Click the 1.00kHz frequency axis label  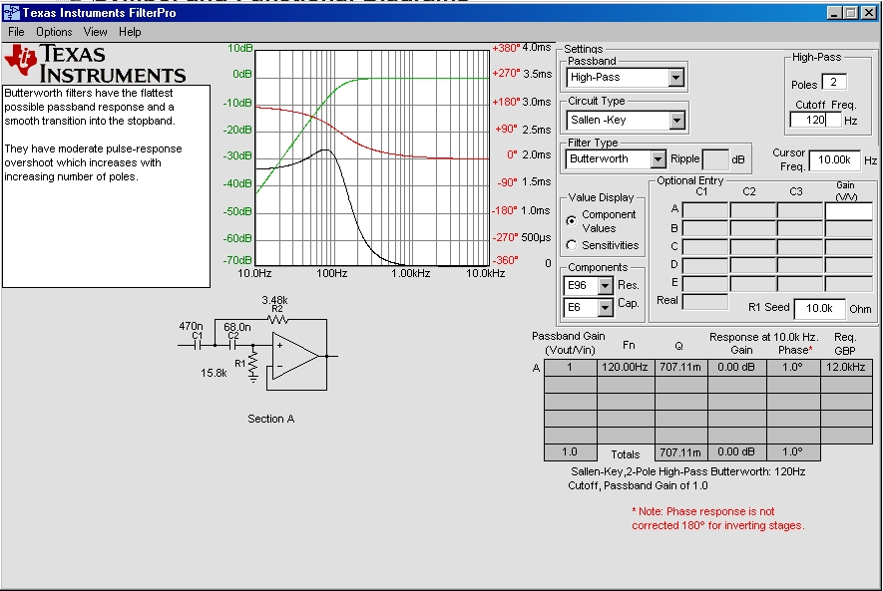click(x=410, y=273)
